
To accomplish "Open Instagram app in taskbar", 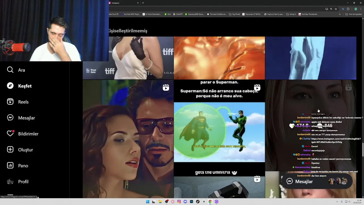I will 179,202.
